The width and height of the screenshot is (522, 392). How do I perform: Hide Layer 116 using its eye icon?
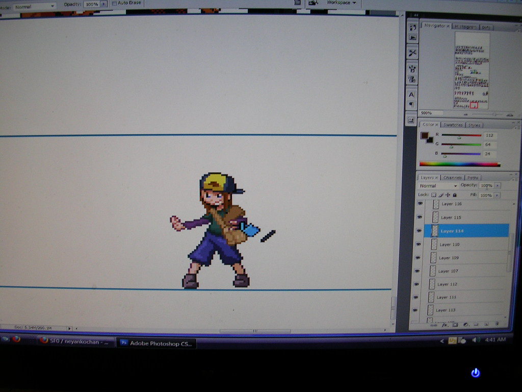pos(420,203)
